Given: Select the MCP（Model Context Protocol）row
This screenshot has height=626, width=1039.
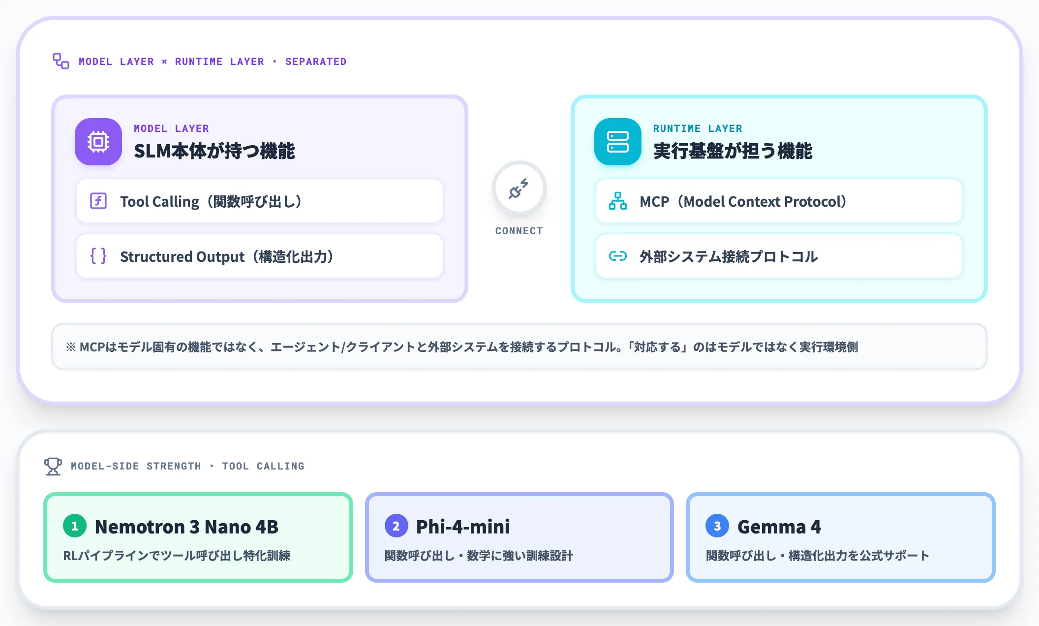Looking at the screenshot, I should pyautogui.click(x=779, y=201).
